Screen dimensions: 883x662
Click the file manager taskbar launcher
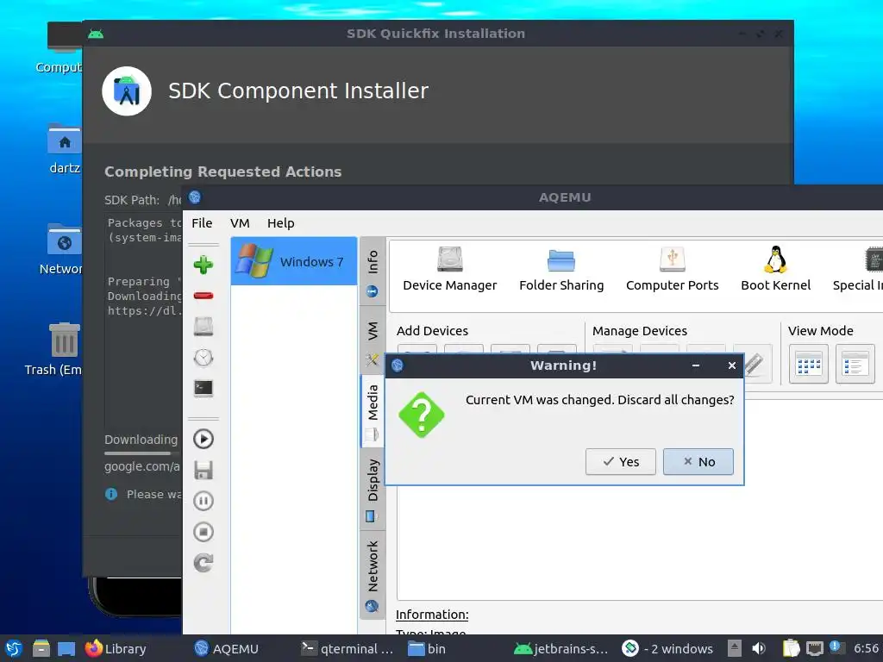tap(41, 648)
